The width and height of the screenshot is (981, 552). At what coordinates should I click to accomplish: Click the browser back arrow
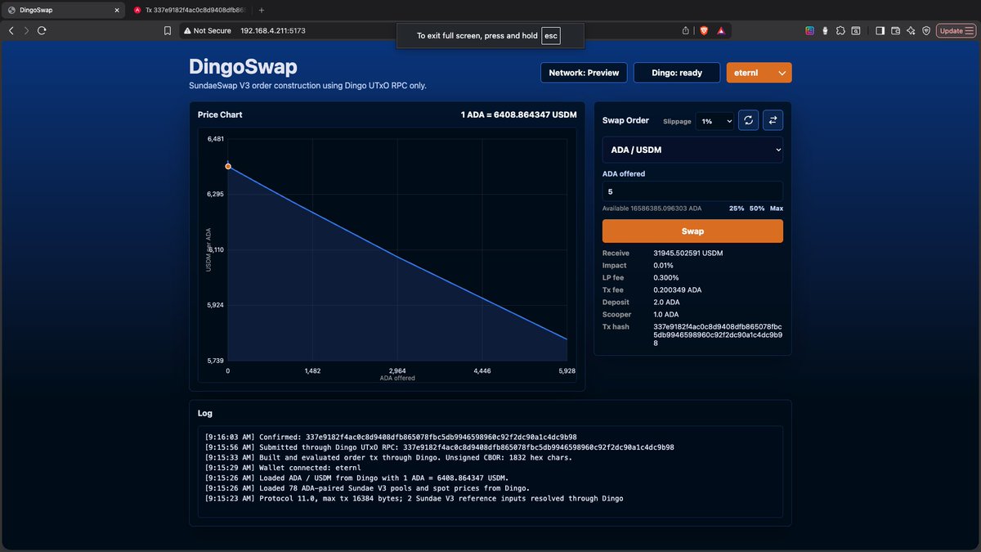[11, 30]
